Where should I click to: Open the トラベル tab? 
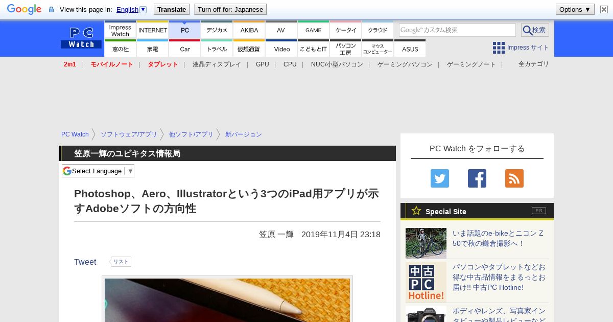[x=217, y=49]
